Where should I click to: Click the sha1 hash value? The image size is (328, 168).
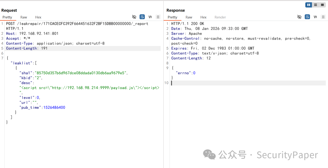click(81, 73)
